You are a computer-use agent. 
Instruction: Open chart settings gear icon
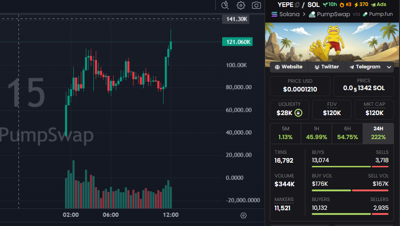point(241,6)
